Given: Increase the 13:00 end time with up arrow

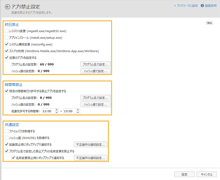Looking at the screenshot, I should tap(78, 110).
